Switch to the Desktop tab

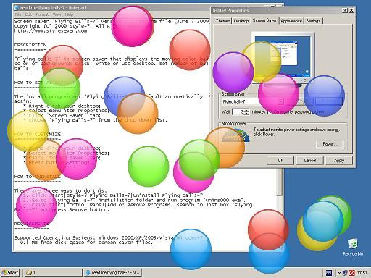(x=241, y=21)
